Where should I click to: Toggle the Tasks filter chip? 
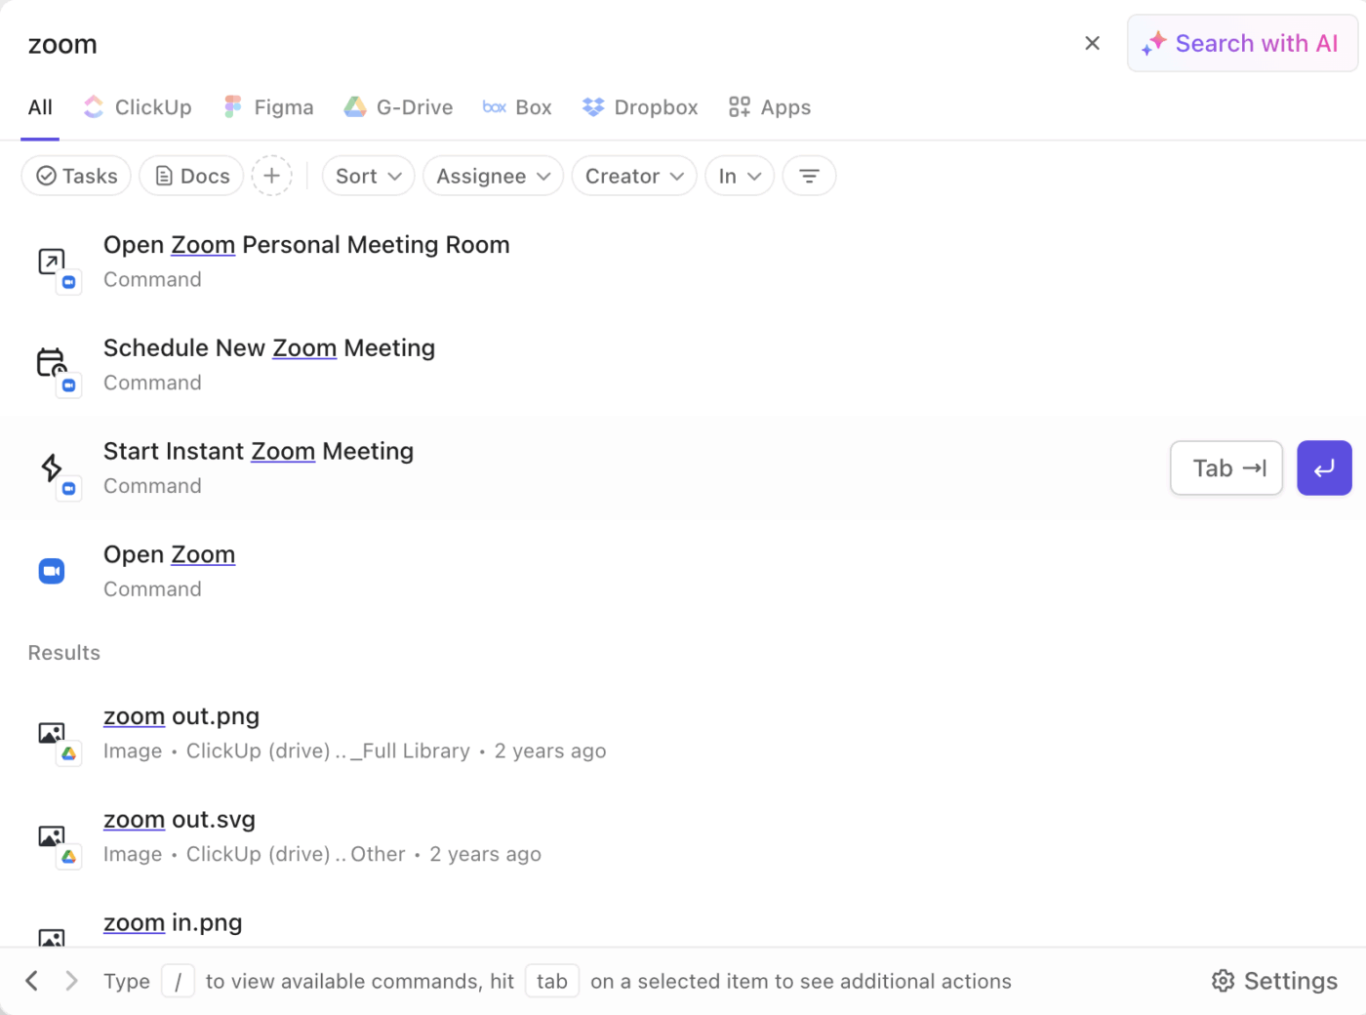coord(76,176)
